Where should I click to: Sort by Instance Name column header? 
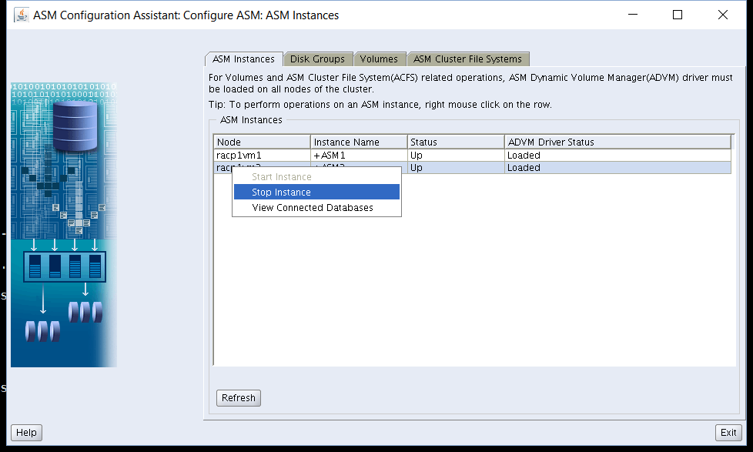pyautogui.click(x=359, y=142)
